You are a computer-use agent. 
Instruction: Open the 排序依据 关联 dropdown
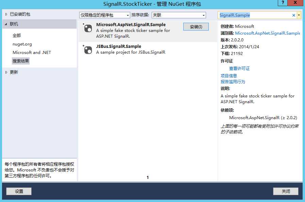[x=179, y=15]
